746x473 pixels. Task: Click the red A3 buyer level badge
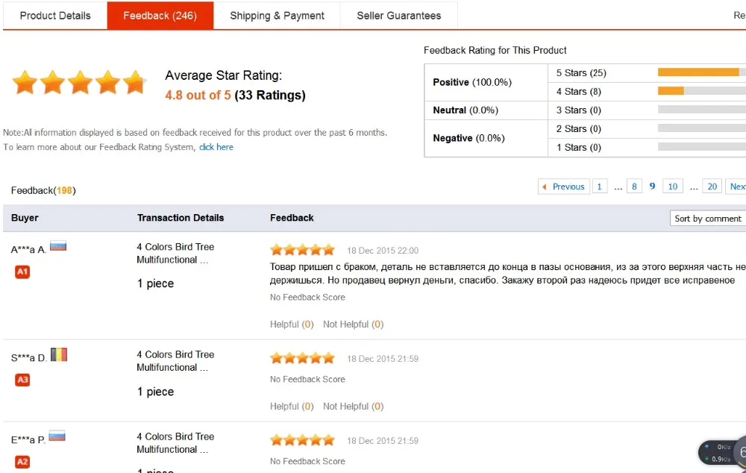[x=22, y=380]
